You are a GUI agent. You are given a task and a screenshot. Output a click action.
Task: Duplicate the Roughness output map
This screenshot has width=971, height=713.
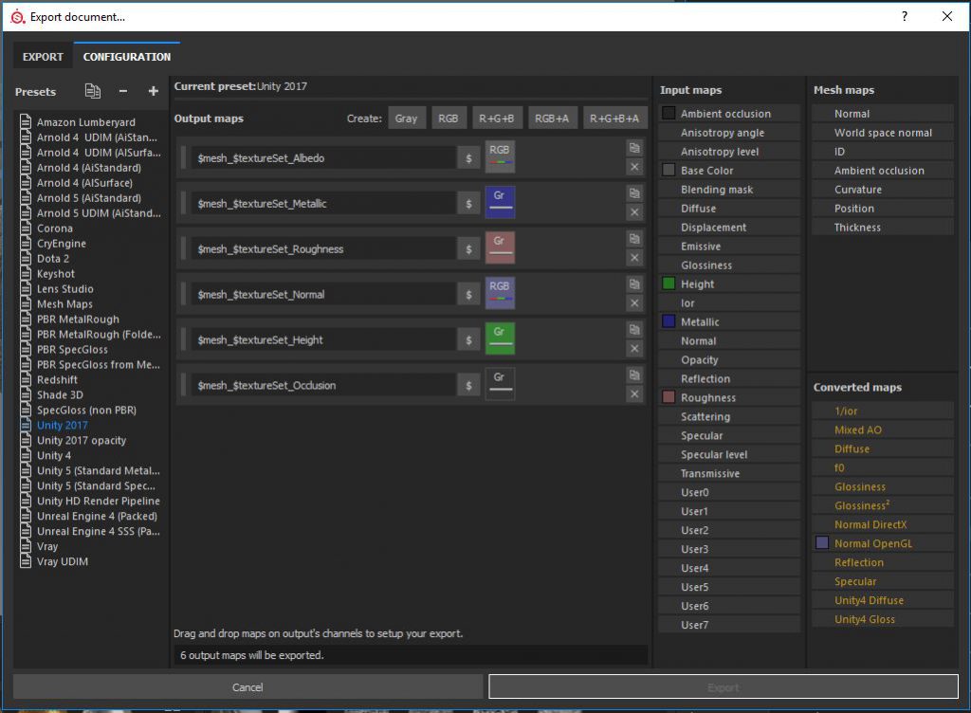[x=634, y=238]
